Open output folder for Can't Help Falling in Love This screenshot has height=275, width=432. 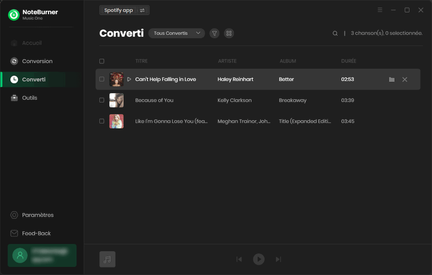click(x=392, y=79)
